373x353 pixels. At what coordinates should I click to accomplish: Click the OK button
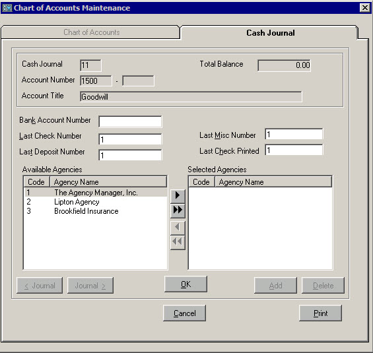click(186, 284)
